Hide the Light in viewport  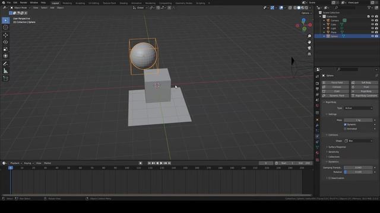[372, 28]
